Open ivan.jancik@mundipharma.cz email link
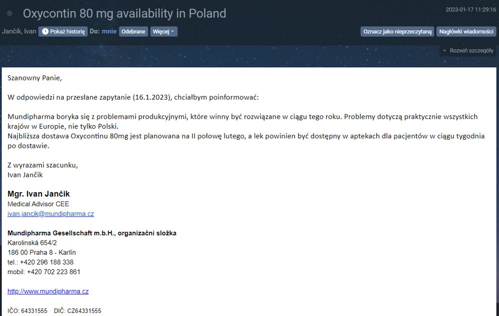 click(x=50, y=214)
